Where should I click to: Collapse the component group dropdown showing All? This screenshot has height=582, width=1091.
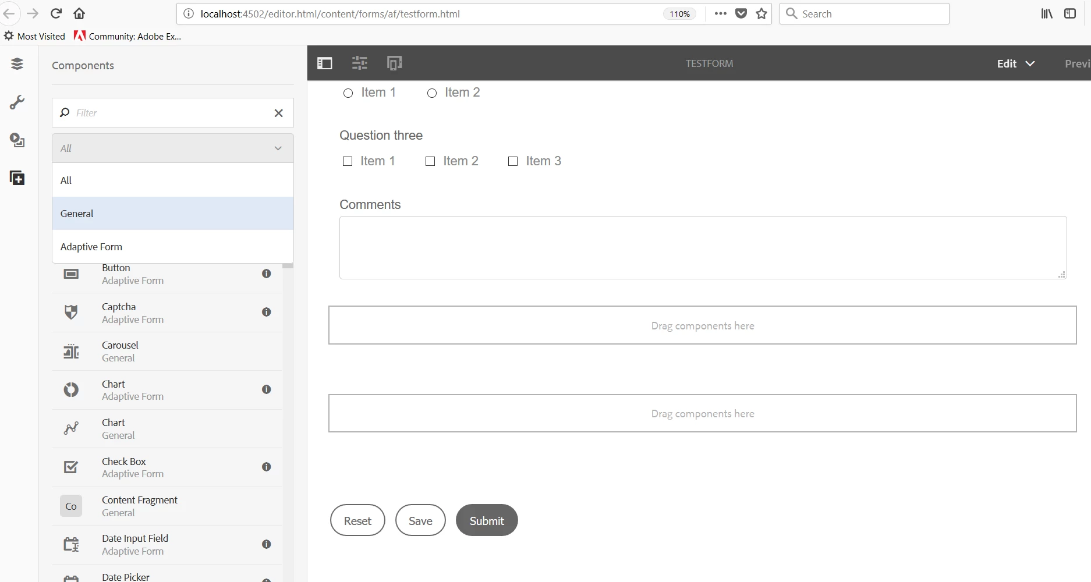pos(173,148)
